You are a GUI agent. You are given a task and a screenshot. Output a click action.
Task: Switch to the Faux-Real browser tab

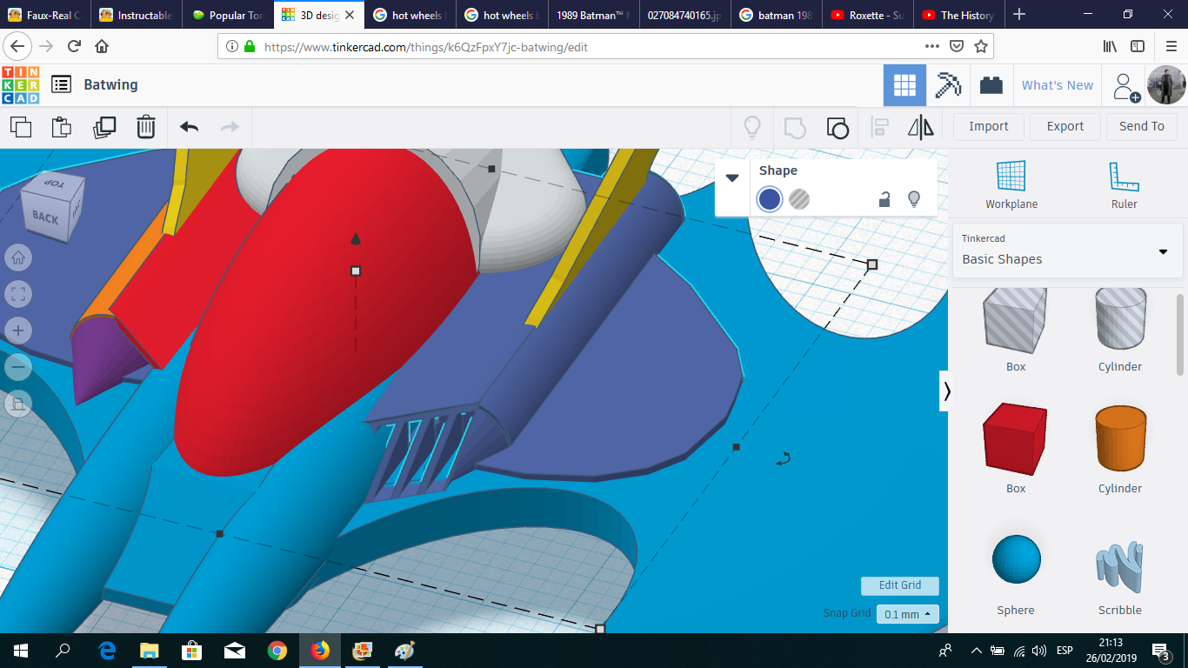point(44,15)
